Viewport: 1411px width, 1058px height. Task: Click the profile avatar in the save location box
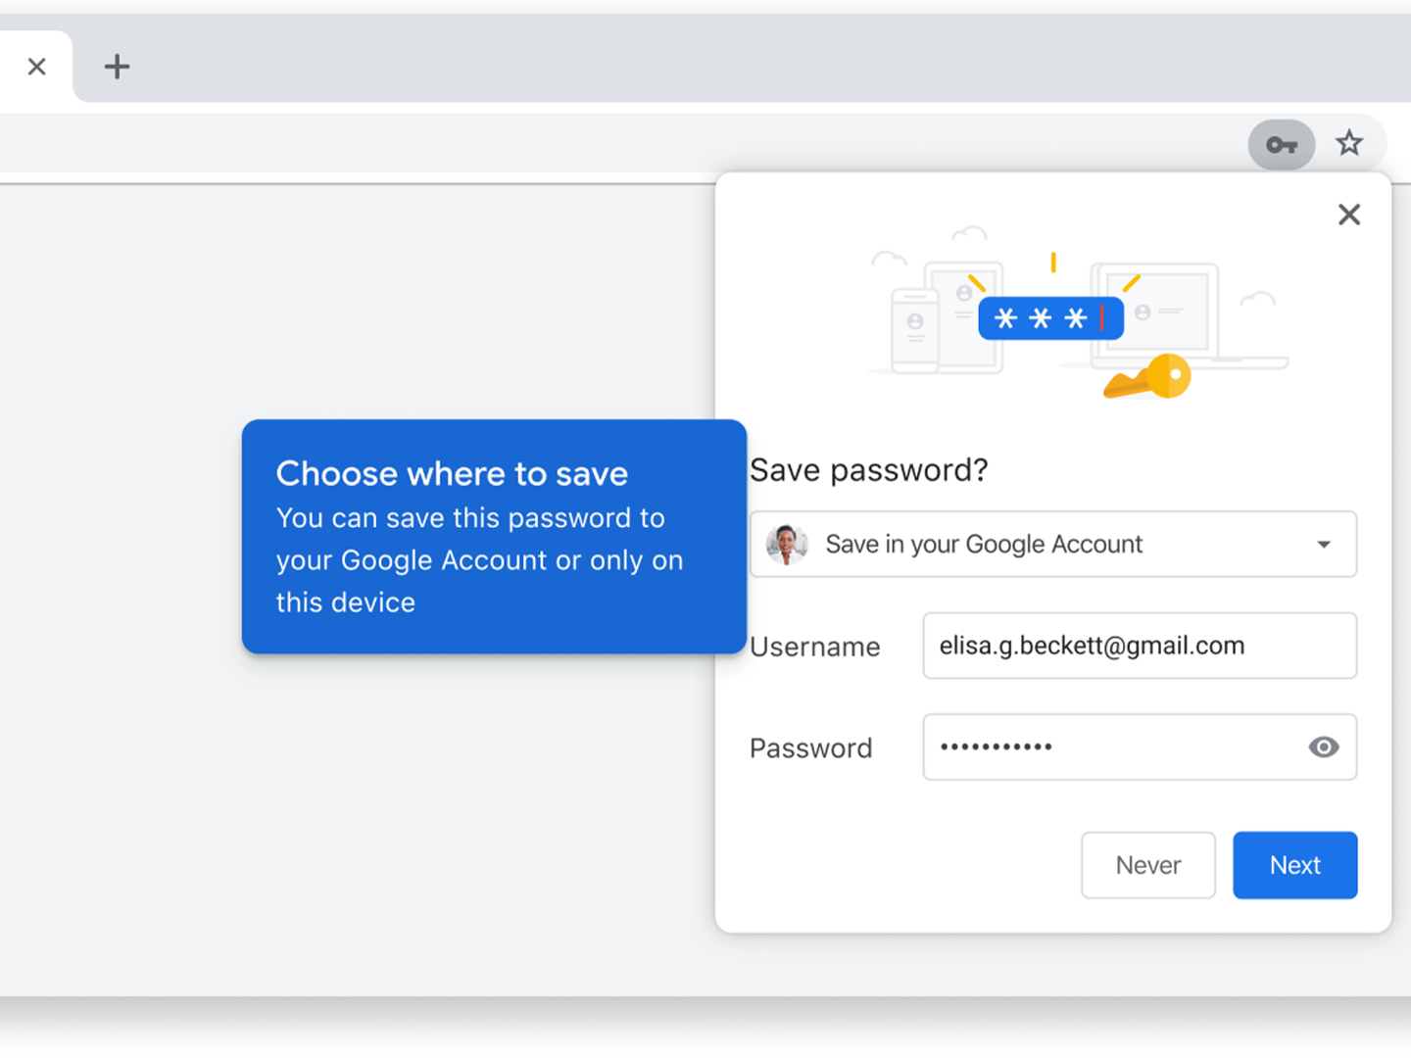click(x=787, y=545)
